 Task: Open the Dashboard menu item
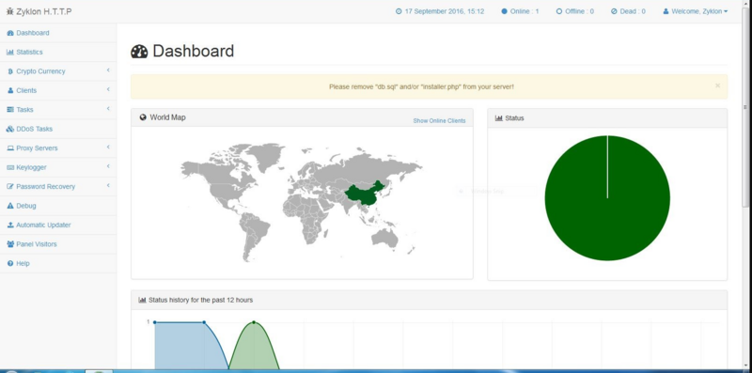[58, 33]
